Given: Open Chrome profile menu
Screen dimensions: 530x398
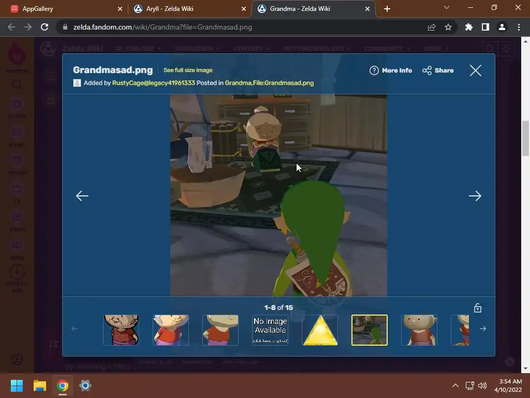Looking at the screenshot, I should [x=502, y=27].
